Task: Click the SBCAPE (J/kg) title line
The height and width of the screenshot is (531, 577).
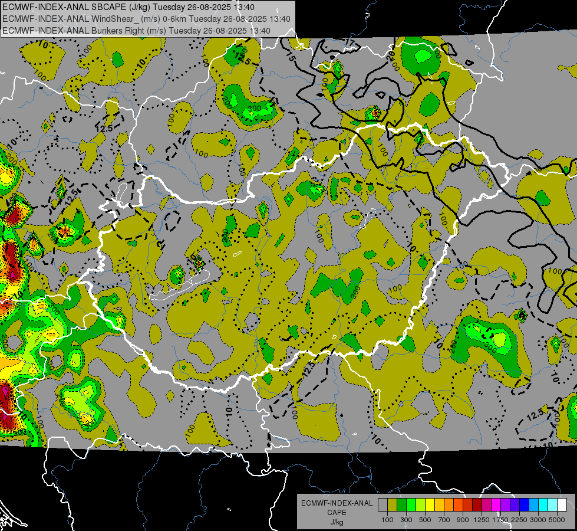Action: coord(128,7)
